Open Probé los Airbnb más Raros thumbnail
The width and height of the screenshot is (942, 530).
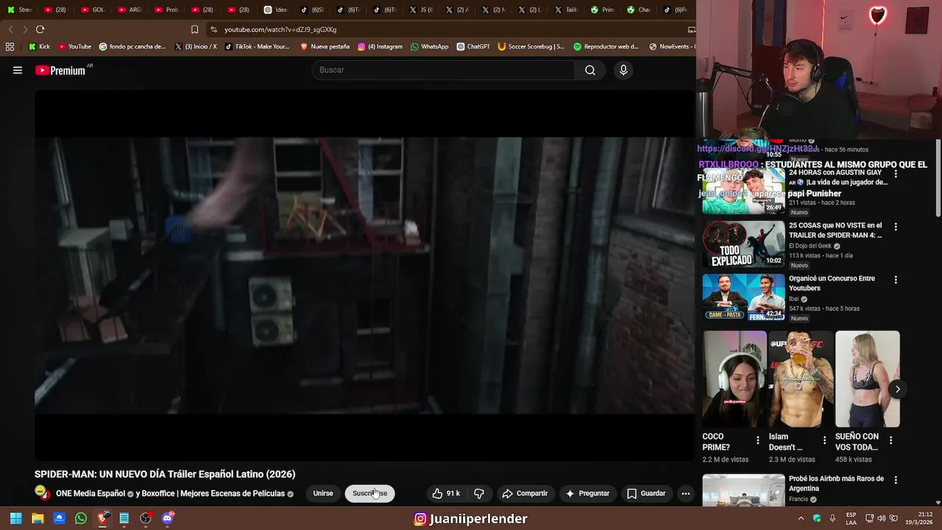[x=743, y=490]
